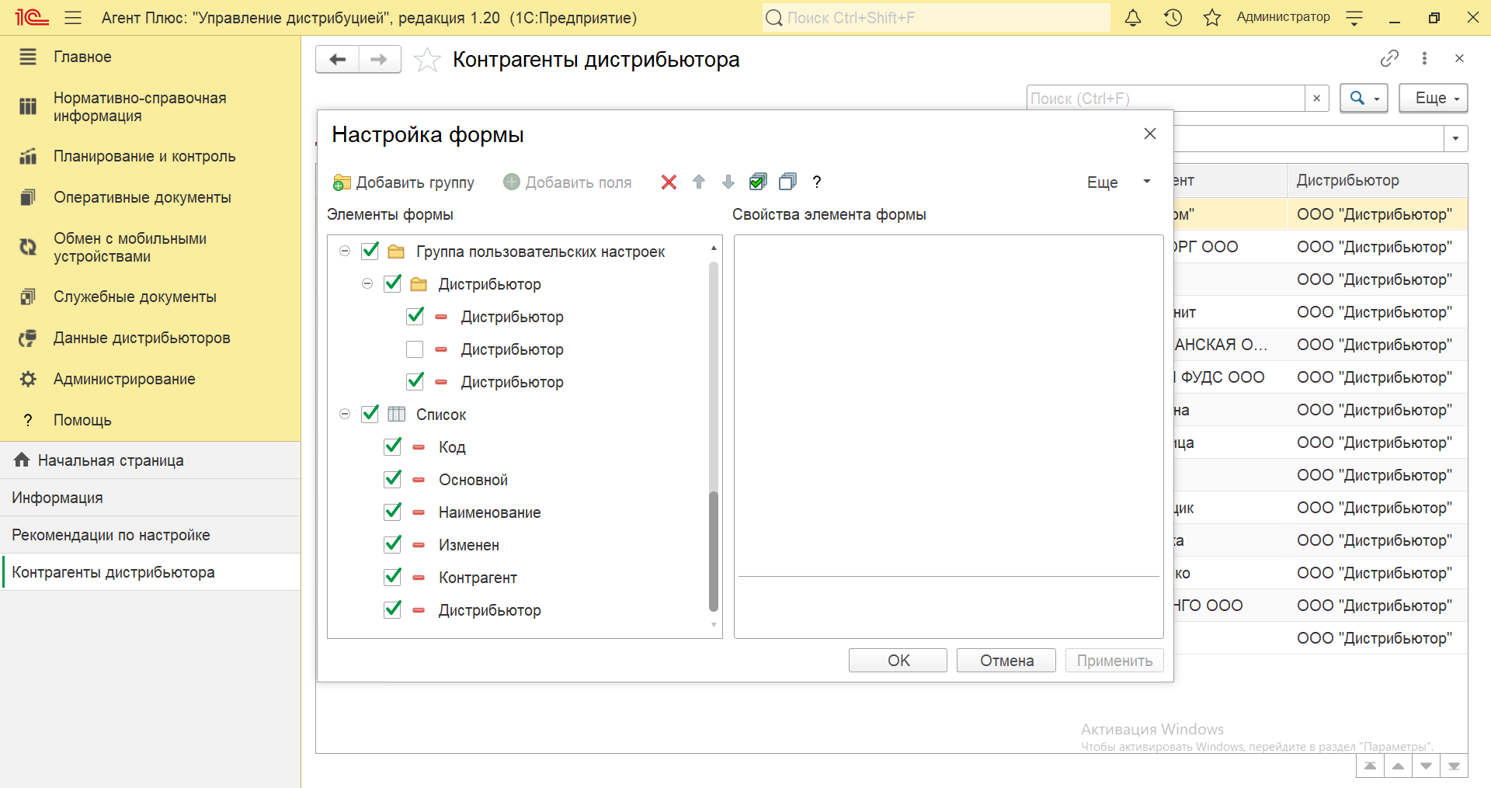Focus global search field Ctrl+Shift+F
The image size is (1491, 788).
coord(936,17)
